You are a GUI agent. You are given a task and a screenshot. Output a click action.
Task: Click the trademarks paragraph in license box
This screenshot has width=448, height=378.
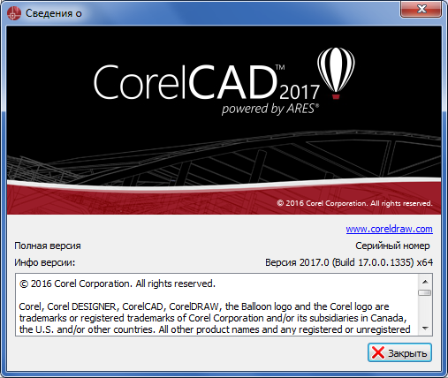point(215,318)
